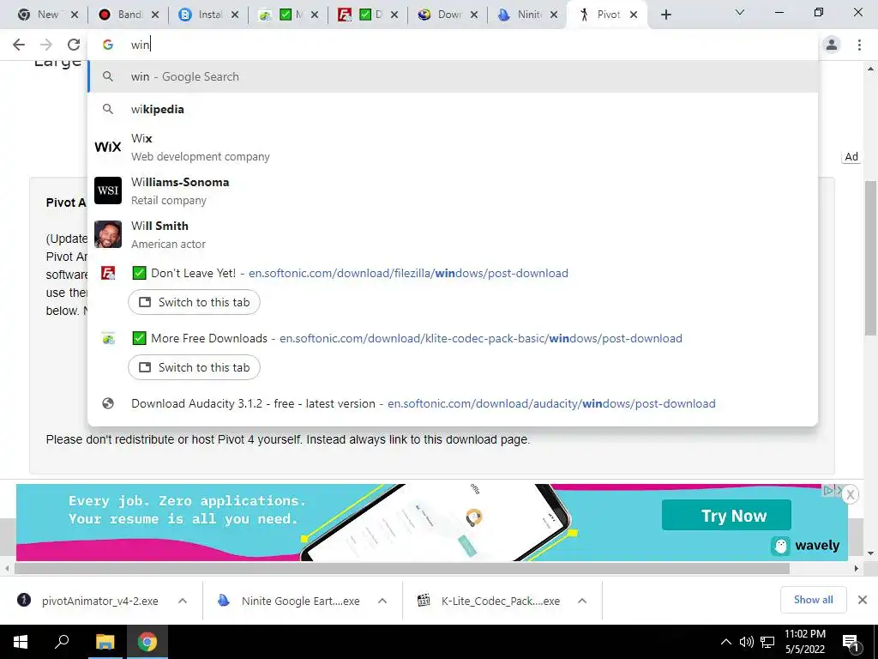
Task: Click the AdChoices icon on banner
Action: tap(828, 490)
